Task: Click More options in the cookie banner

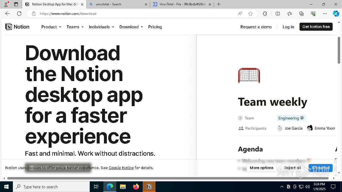Action: (262, 168)
